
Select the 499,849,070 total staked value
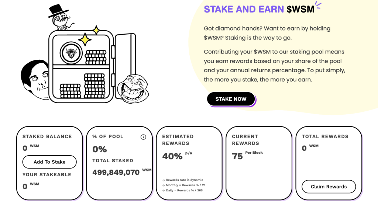point(116,172)
